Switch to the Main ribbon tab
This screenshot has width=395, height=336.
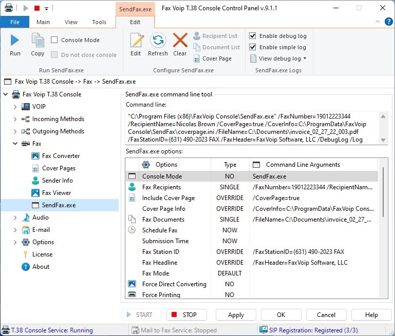click(x=43, y=22)
